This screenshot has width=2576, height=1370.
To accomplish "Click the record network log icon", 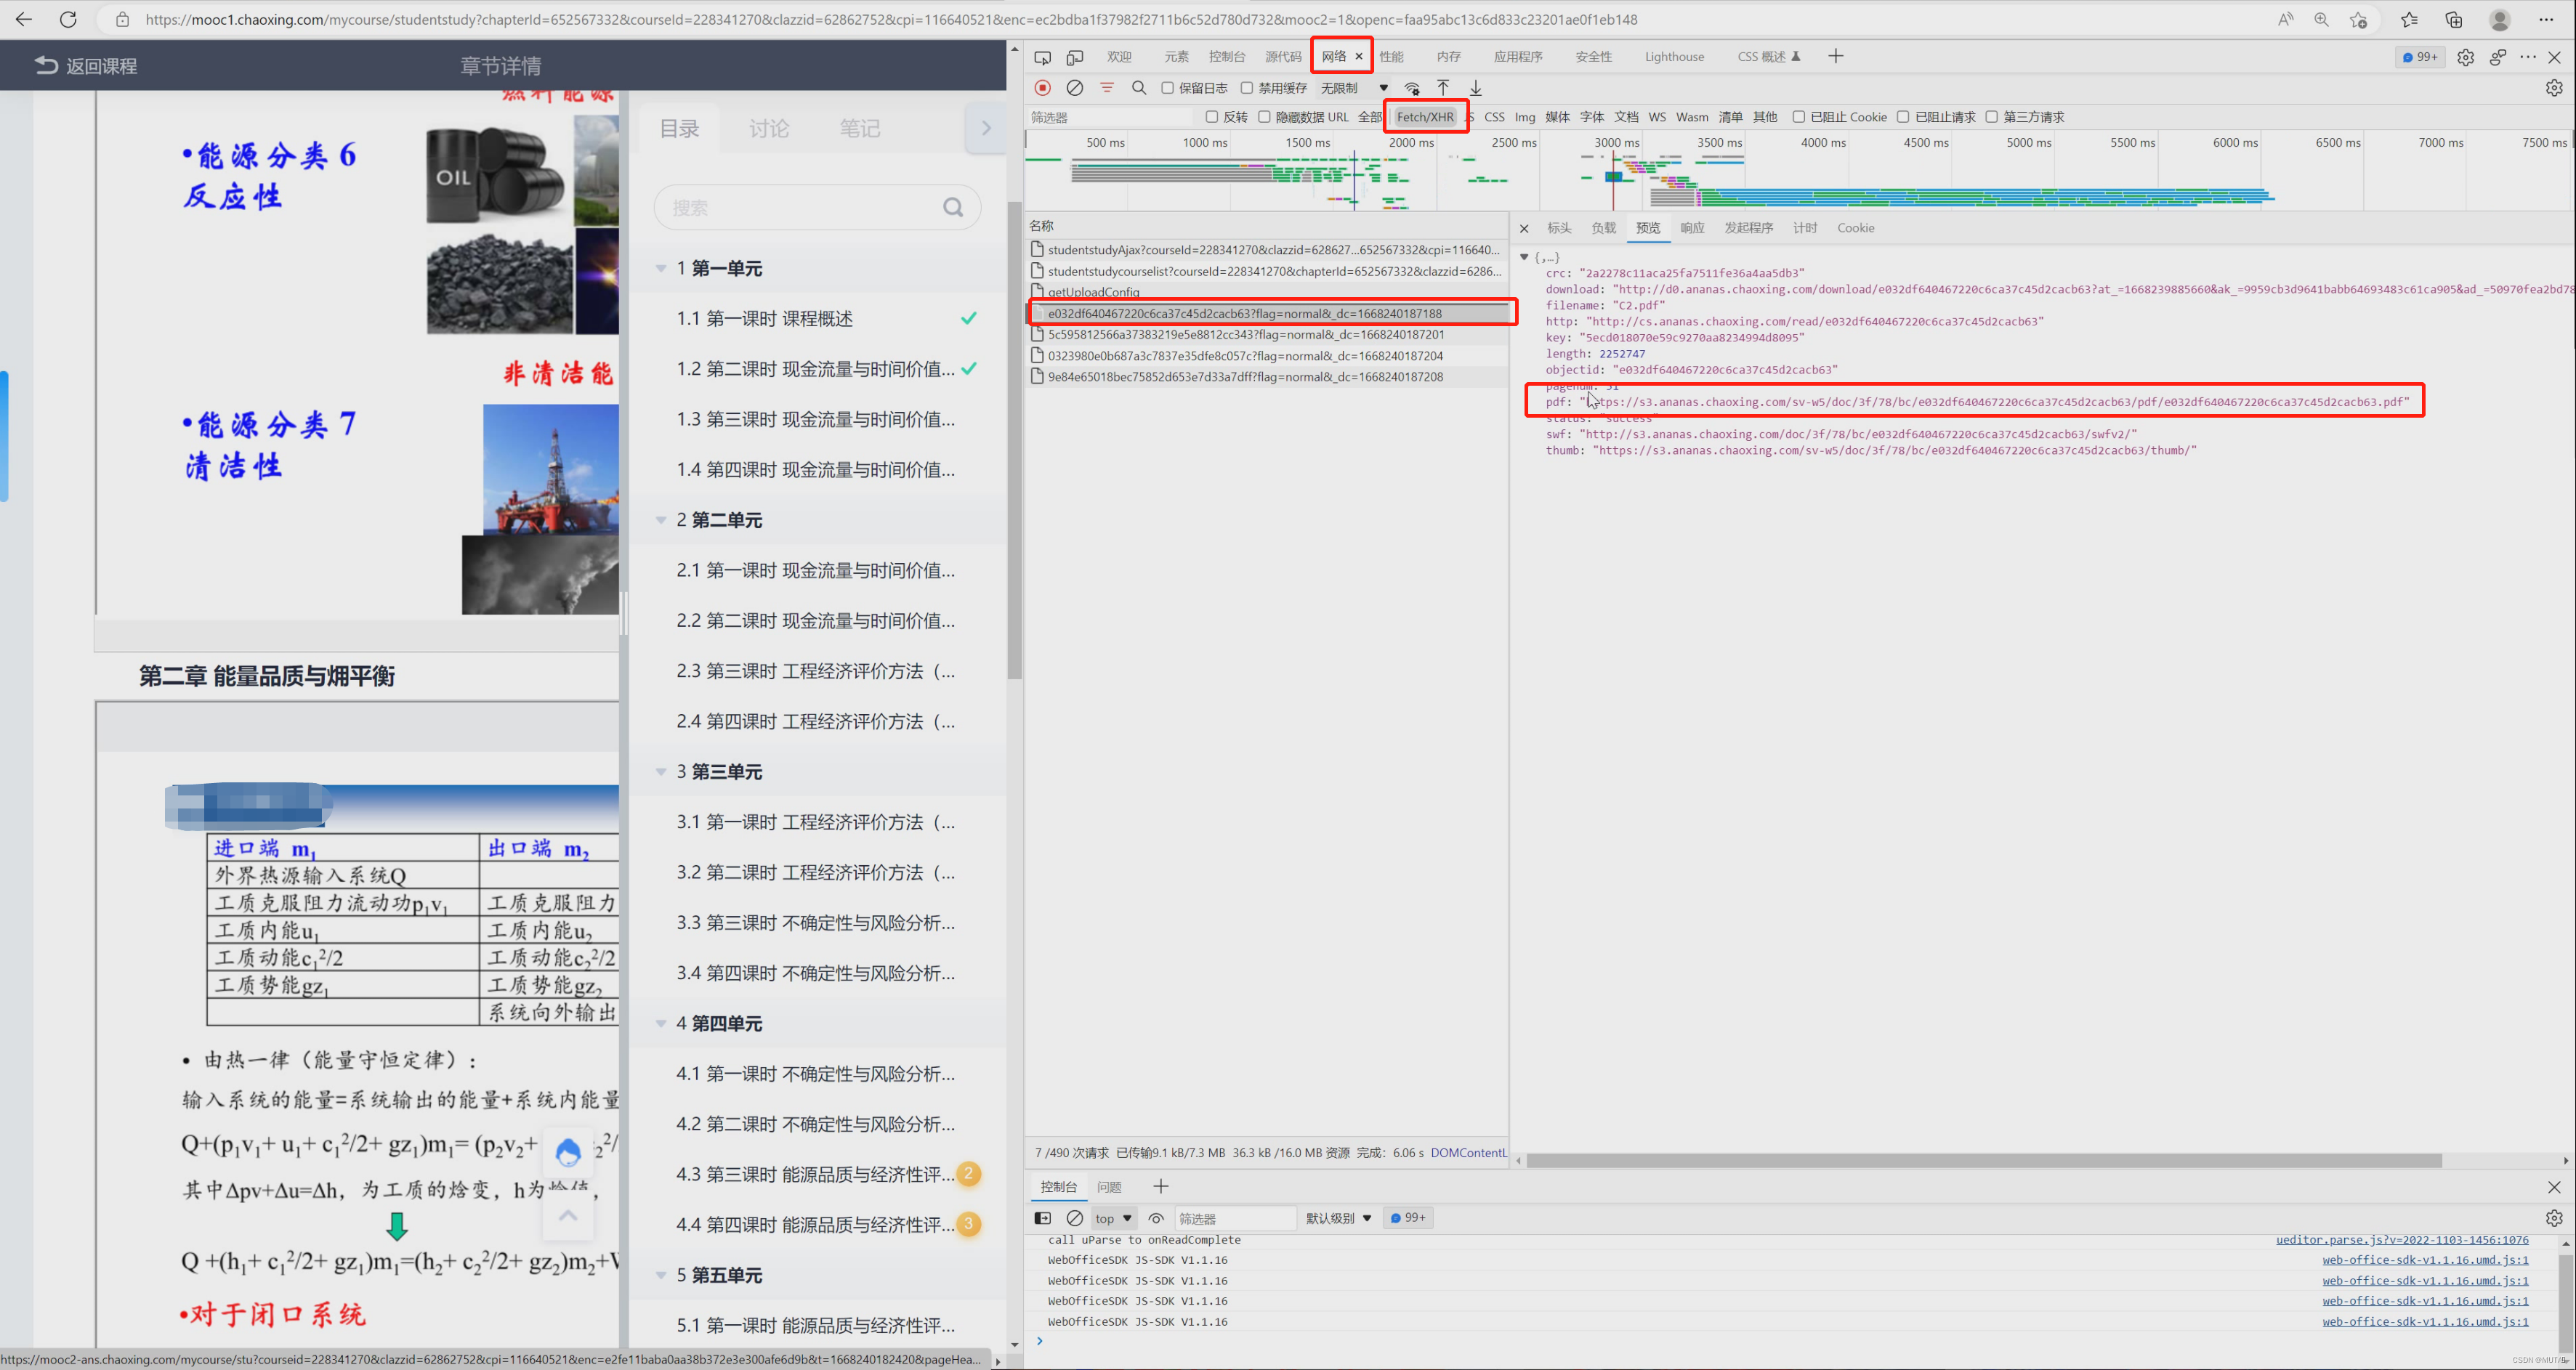I will pyautogui.click(x=1043, y=88).
